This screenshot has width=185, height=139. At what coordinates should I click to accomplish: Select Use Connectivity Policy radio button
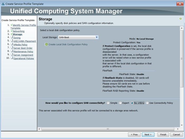[147, 103]
